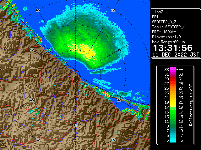Click the north-east "60" range ring label
This screenshot has width=201, height=150.
click(x=113, y=10)
